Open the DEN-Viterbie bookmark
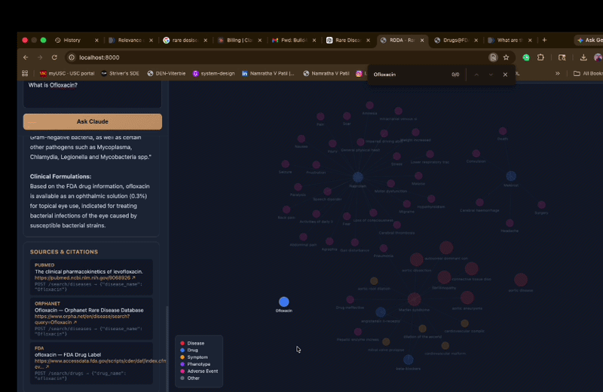603x392 pixels. (166, 73)
